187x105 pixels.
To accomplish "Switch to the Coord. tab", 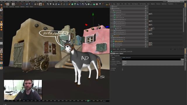I will [117, 53].
